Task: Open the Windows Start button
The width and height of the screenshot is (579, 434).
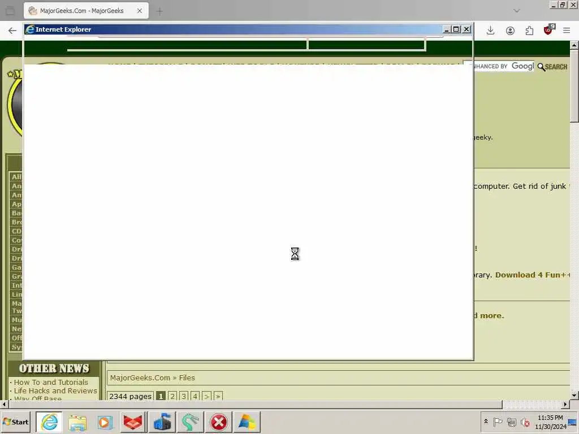Action: (x=15, y=422)
